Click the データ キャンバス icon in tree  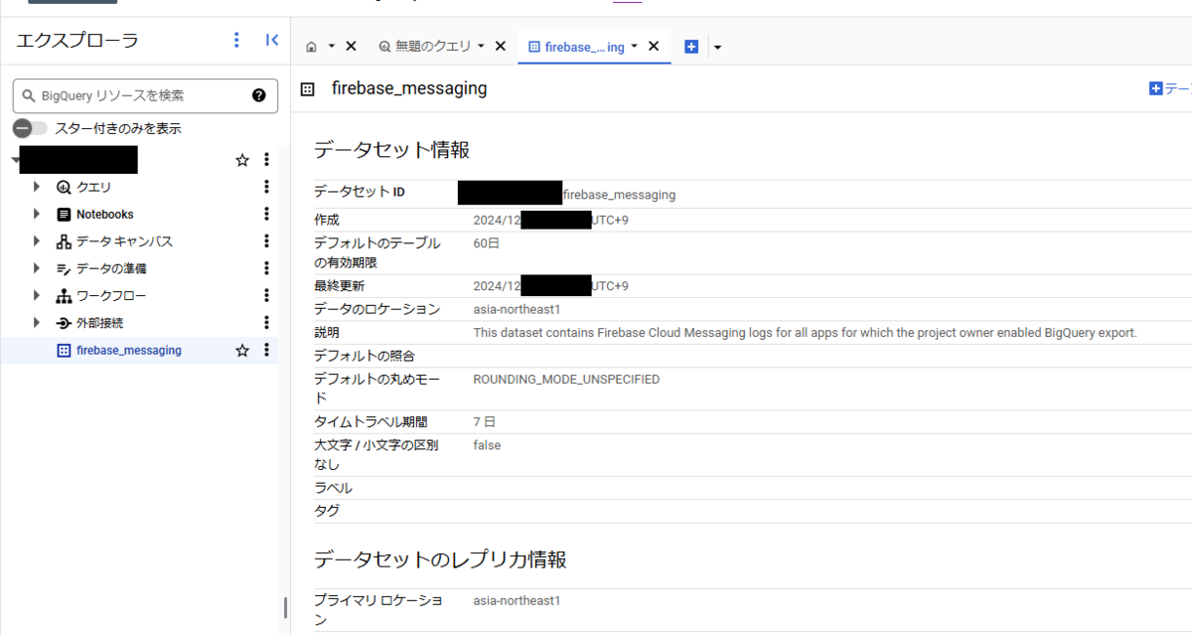tap(64, 241)
